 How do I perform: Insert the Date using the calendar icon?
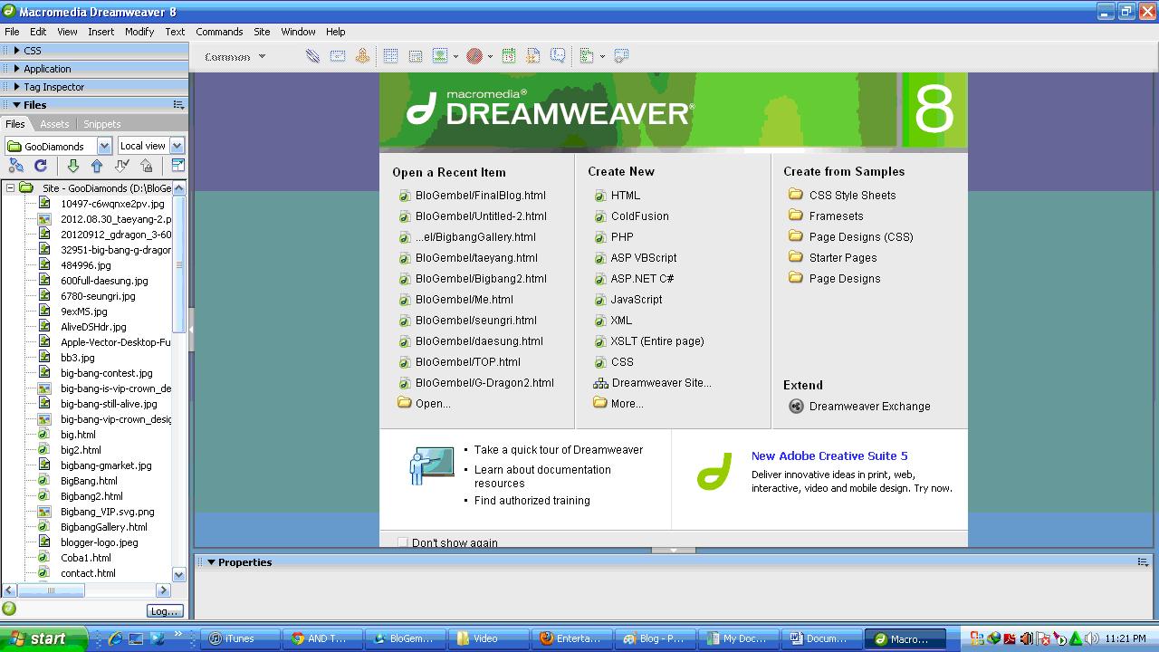coord(509,56)
